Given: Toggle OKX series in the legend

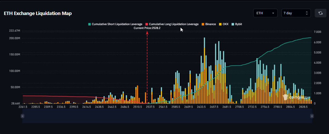Looking at the screenshot, I should point(223,24).
